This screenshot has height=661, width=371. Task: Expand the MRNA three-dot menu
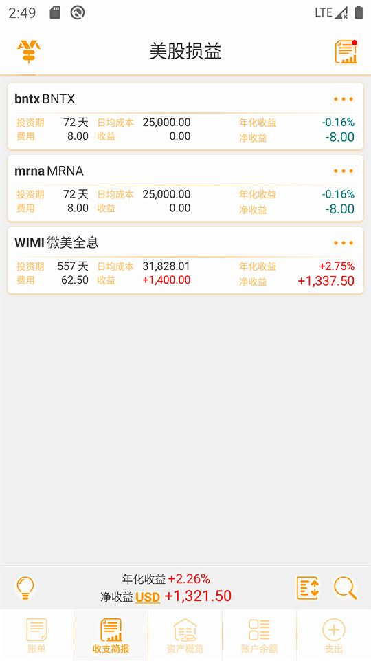point(344,171)
